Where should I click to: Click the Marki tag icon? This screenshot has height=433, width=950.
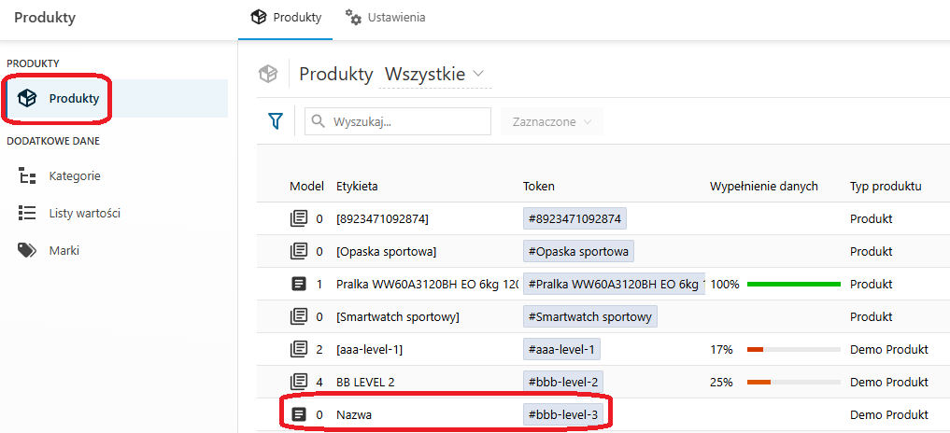point(27,251)
